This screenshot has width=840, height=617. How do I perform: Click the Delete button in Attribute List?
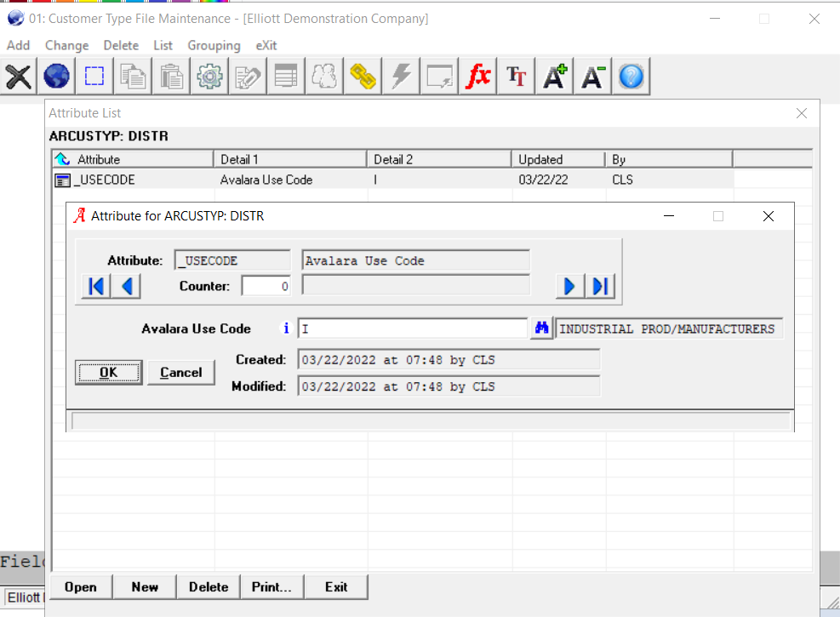(x=209, y=587)
